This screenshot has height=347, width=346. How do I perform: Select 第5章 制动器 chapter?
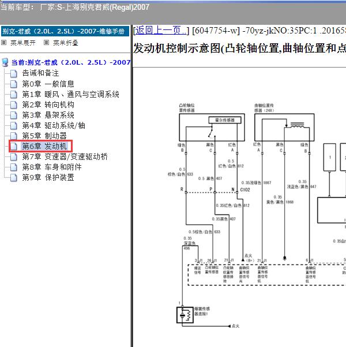pyautogui.click(x=44, y=136)
